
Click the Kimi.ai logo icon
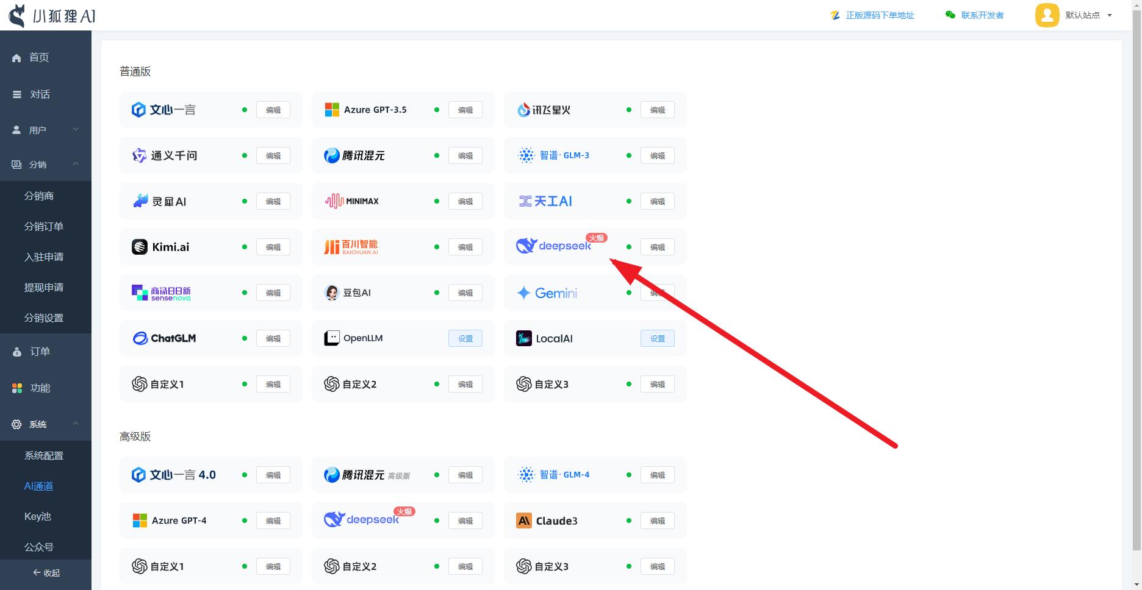140,246
